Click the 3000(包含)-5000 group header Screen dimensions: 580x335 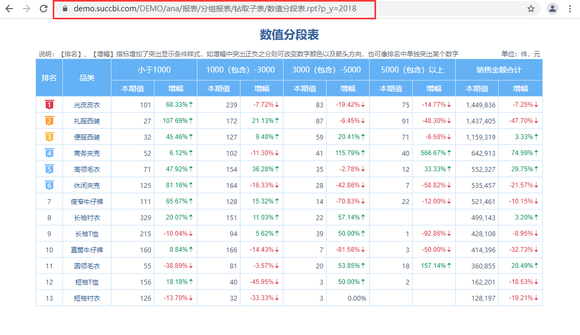click(326, 70)
